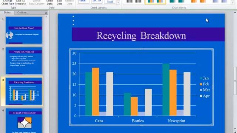237x133 pixels.
Task: Select slide 4 'Be a part of the solution!' thumbnail
Action: pyautogui.click(x=24, y=121)
